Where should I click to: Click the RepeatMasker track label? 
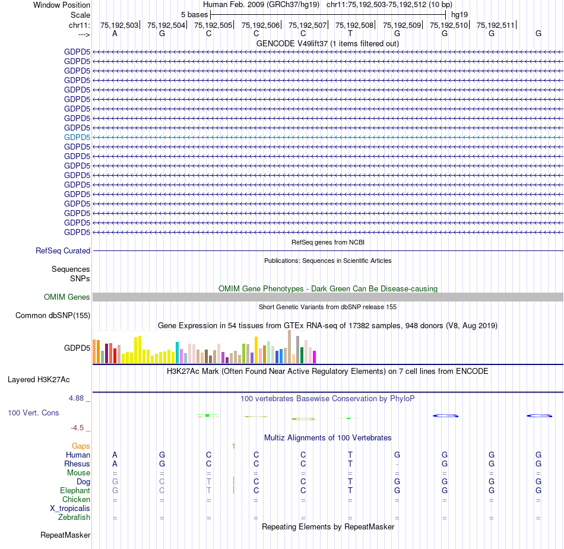click(x=65, y=535)
